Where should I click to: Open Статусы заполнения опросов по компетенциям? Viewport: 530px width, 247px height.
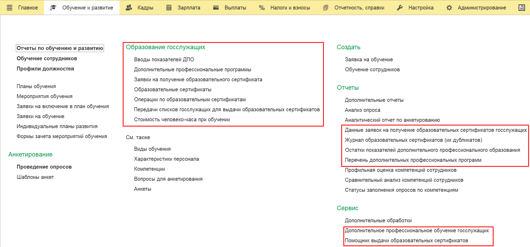coord(401,190)
